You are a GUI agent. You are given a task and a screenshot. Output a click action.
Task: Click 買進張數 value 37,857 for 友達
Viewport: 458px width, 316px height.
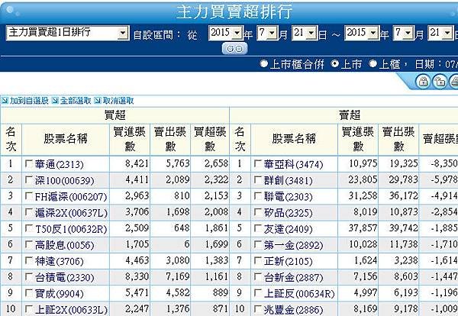pos(363,228)
